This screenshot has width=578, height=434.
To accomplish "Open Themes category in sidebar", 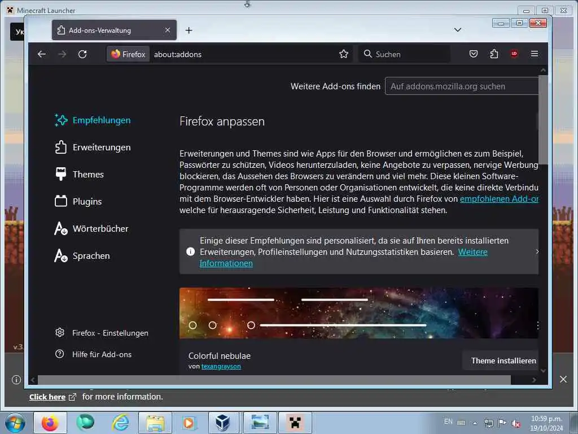I will (79, 174).
